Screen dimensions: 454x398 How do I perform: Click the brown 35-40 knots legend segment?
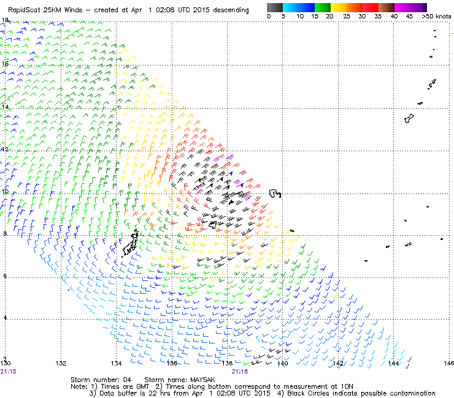387,7
